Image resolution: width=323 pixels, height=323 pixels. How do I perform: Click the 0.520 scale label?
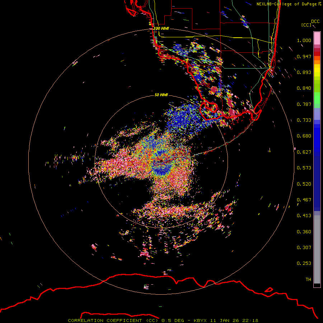point(304,184)
